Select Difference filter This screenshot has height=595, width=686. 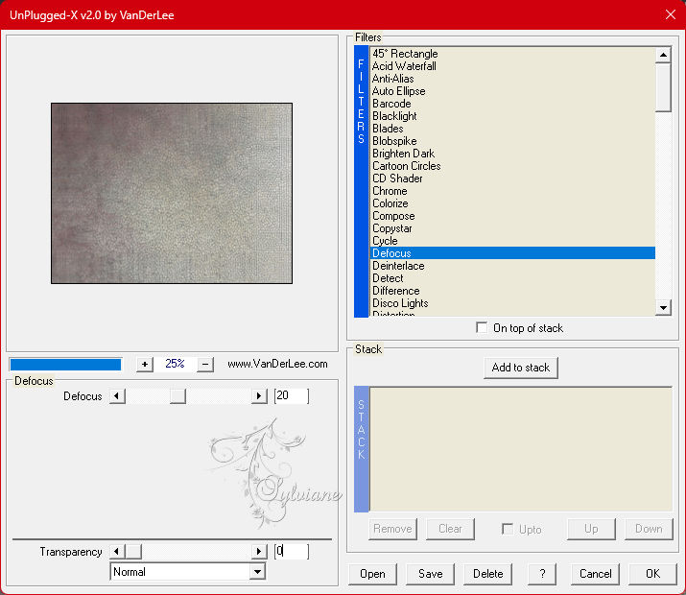[x=512, y=291]
